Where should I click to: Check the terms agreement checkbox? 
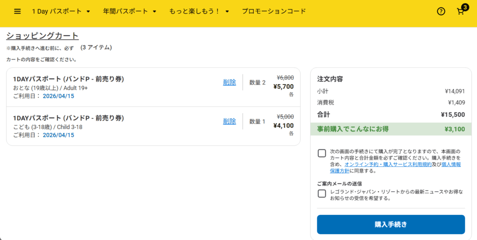322,153
